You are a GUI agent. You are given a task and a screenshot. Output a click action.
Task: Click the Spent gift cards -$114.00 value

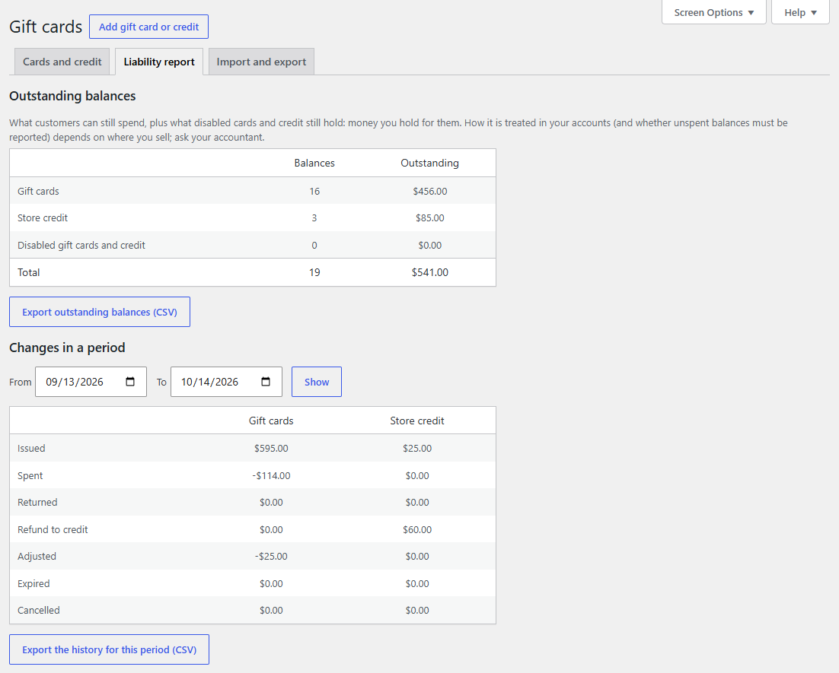click(x=271, y=475)
